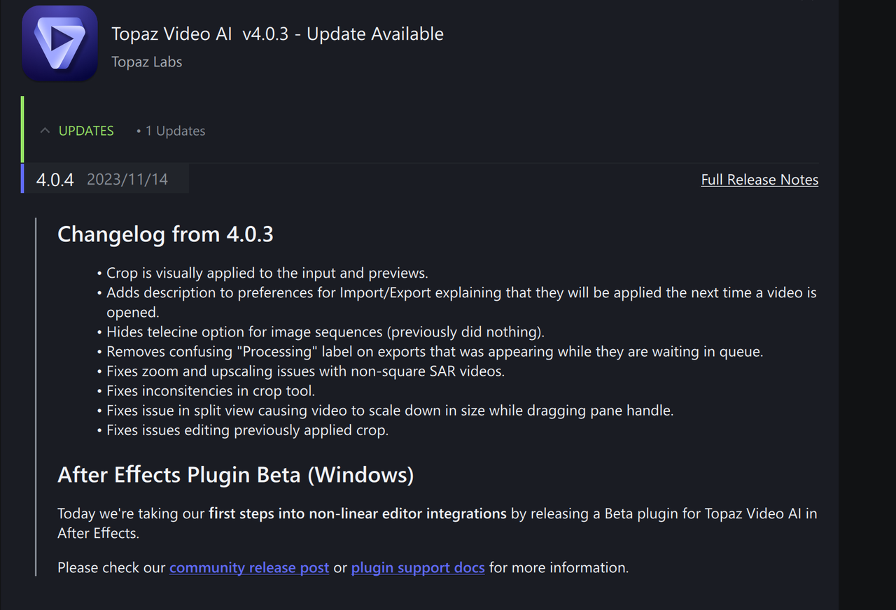Select the UPDATES section header

85,130
